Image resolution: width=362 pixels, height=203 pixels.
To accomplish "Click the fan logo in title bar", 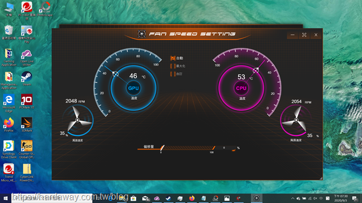I will coord(141,34).
